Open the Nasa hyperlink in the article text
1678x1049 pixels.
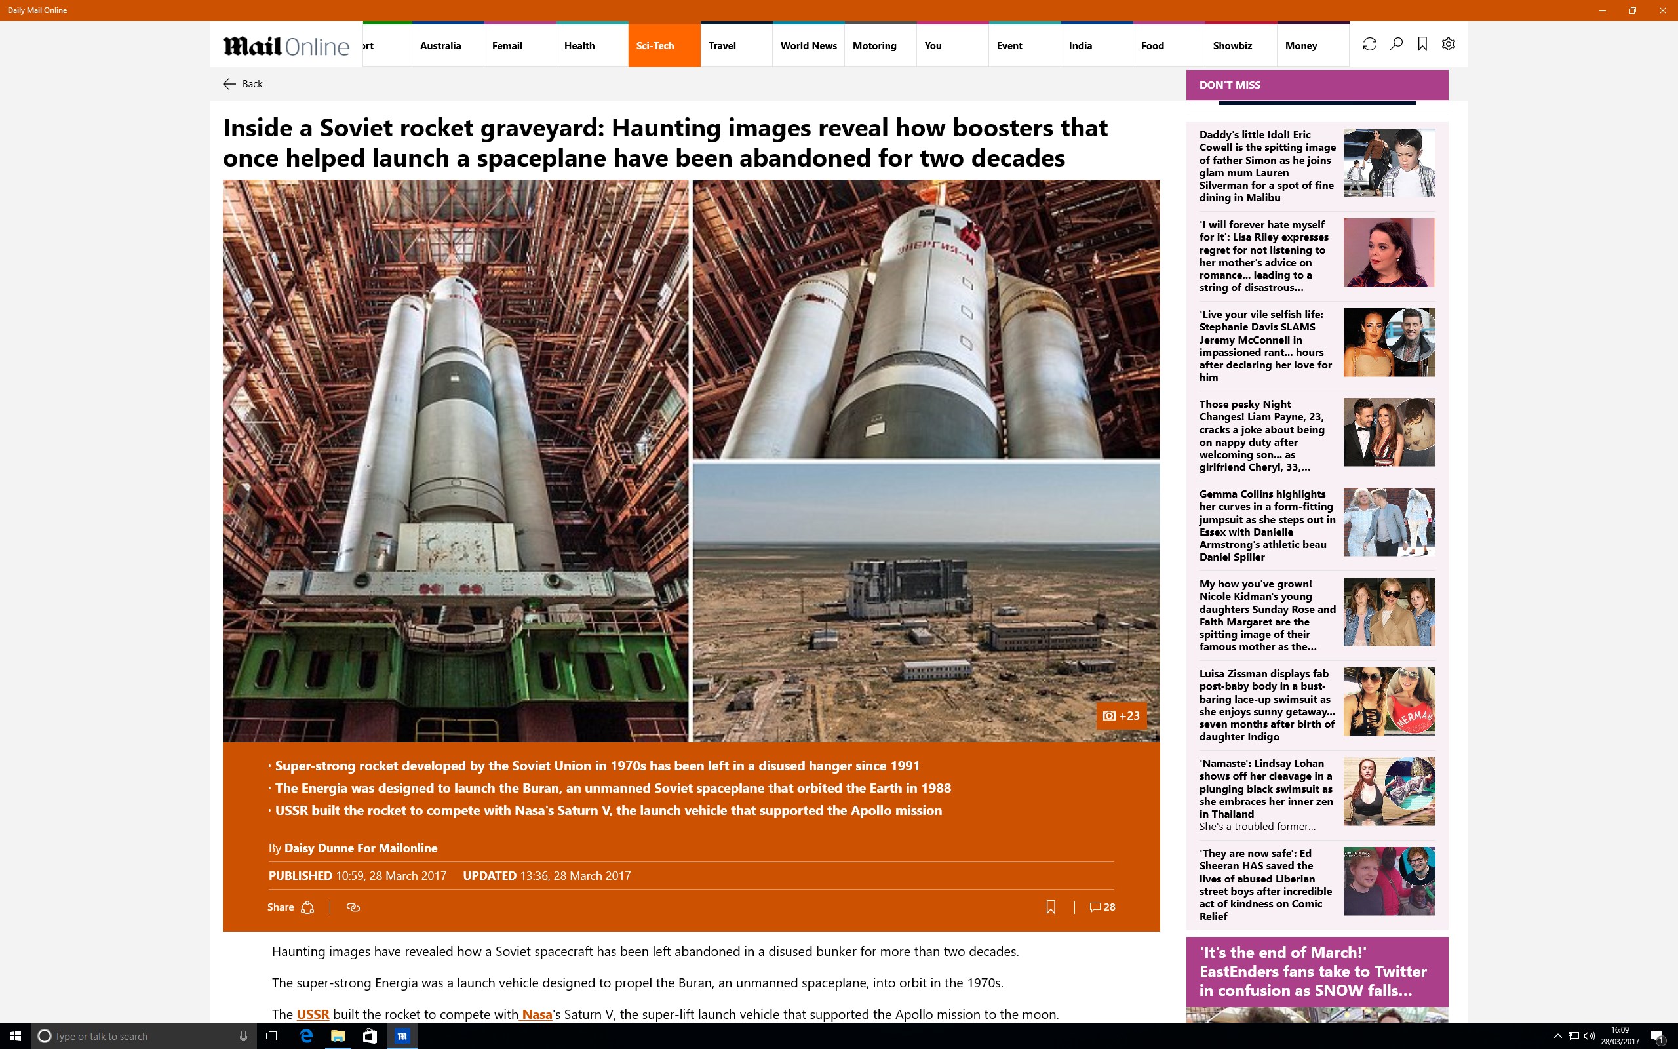pos(537,1014)
